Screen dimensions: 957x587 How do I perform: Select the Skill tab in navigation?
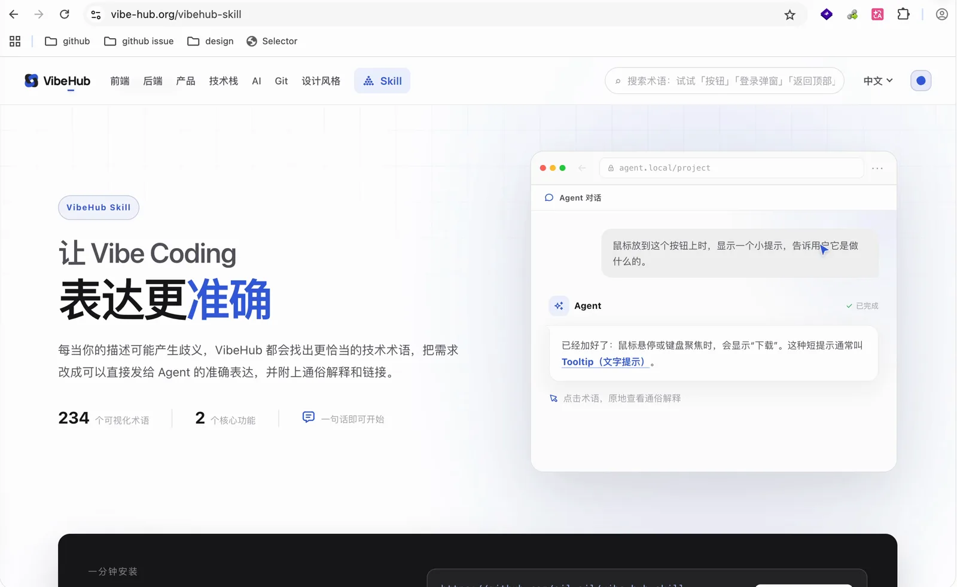[x=382, y=81]
